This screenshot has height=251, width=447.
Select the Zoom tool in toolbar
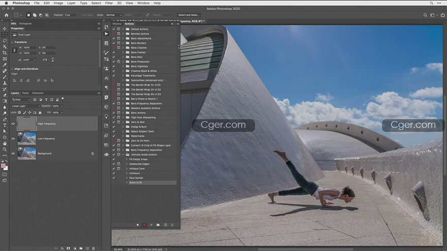coord(5,150)
